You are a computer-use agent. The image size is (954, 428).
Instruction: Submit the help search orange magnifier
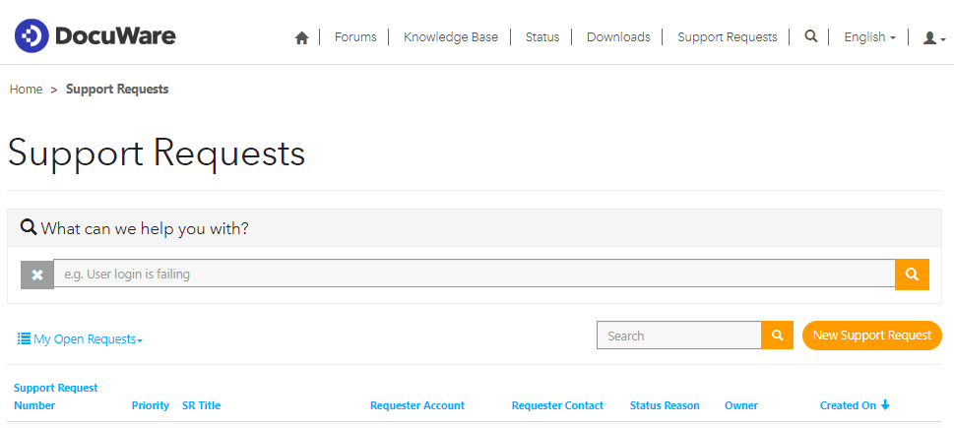[912, 275]
